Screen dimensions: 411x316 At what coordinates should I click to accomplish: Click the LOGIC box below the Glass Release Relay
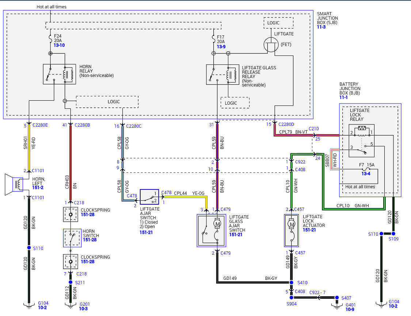(x=235, y=103)
